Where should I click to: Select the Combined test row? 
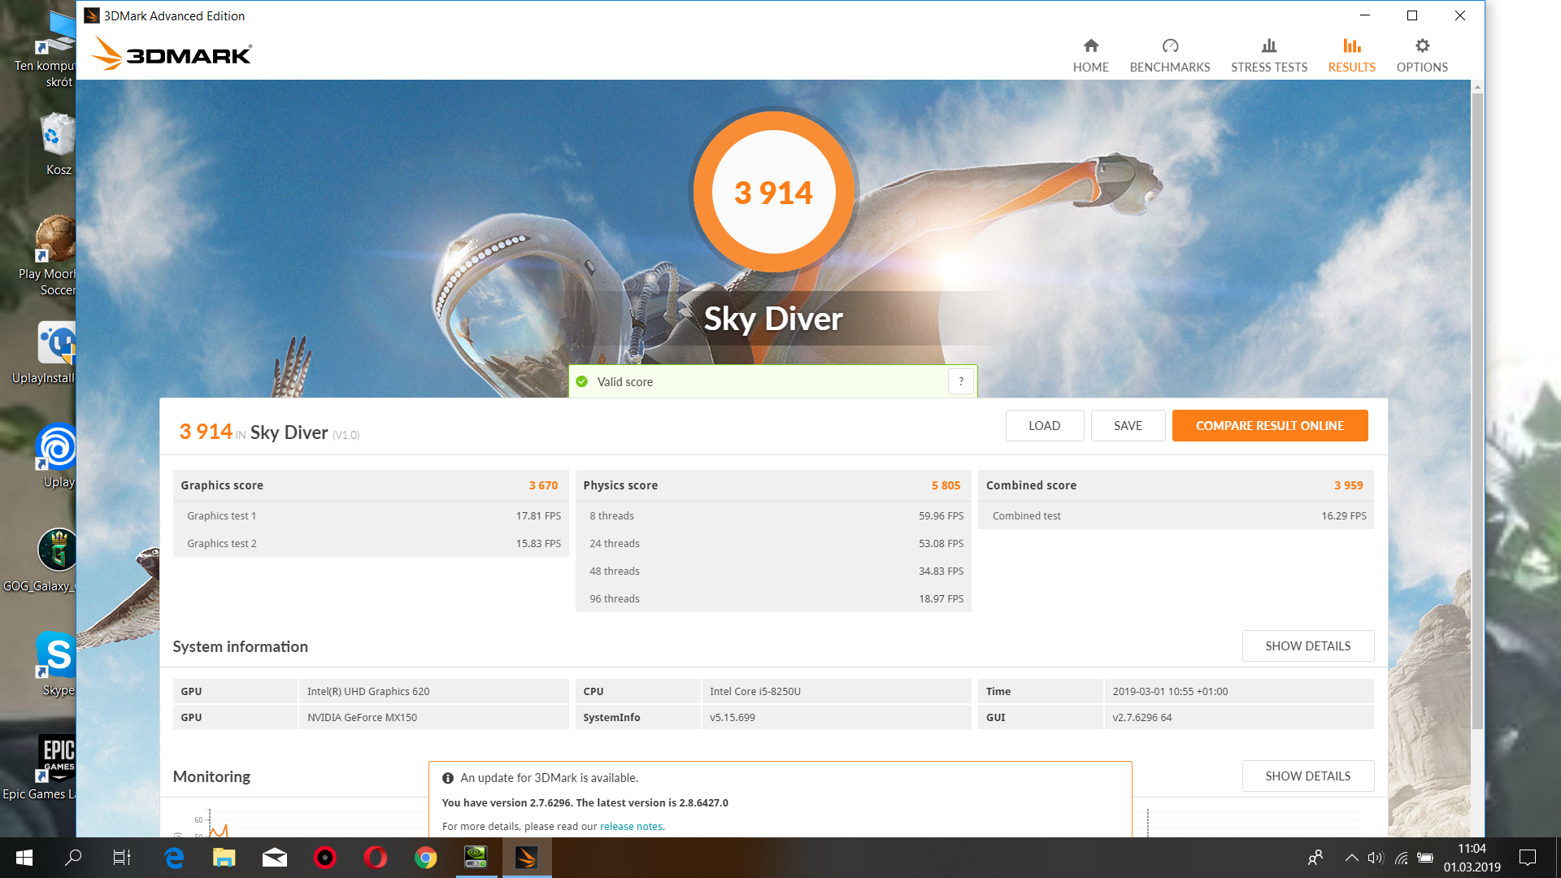(x=1176, y=515)
